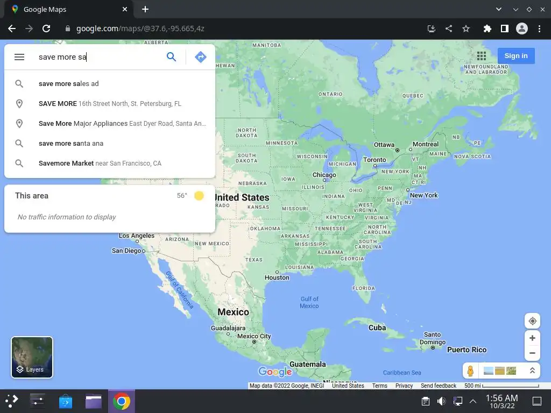Viewport: 551px width, 413px height.
Task: Choose Savemore Market near San Francisco
Action: point(110,163)
